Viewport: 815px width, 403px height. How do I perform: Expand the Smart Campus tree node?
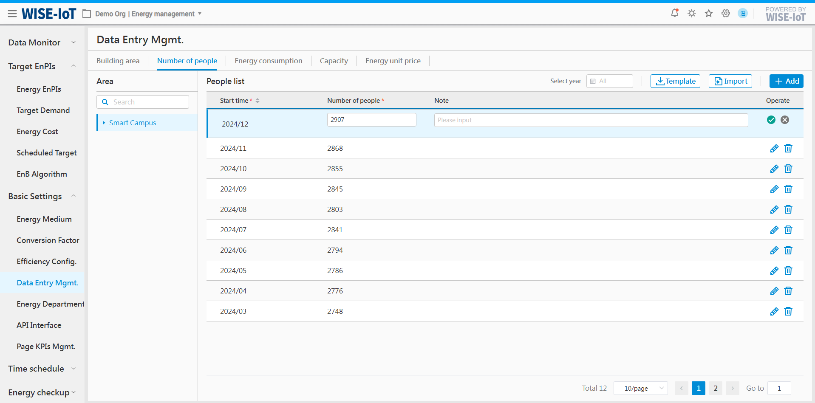(x=104, y=123)
